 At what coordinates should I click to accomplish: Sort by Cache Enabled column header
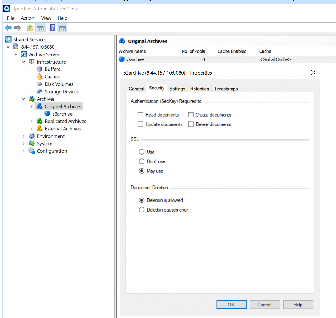(232, 51)
